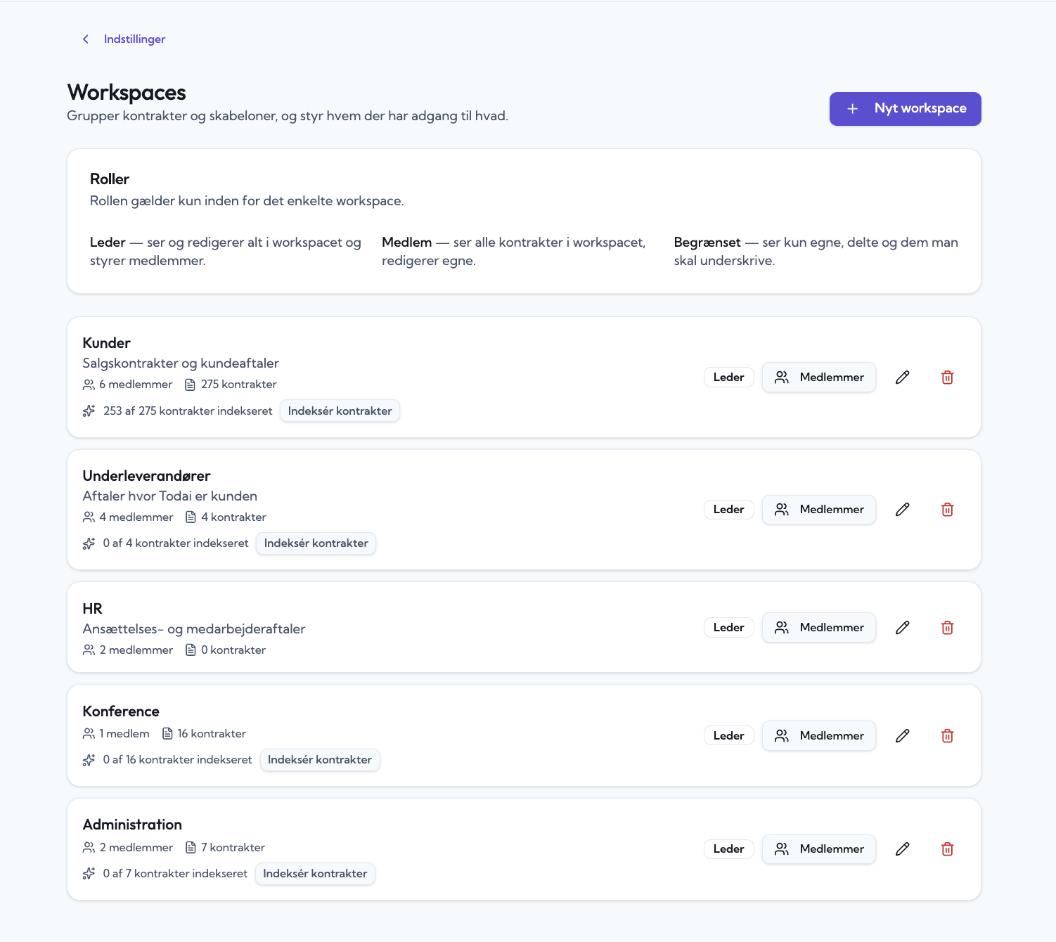Click the pencil icon for the Administration workspace
This screenshot has height=942, width=1056.
[903, 849]
